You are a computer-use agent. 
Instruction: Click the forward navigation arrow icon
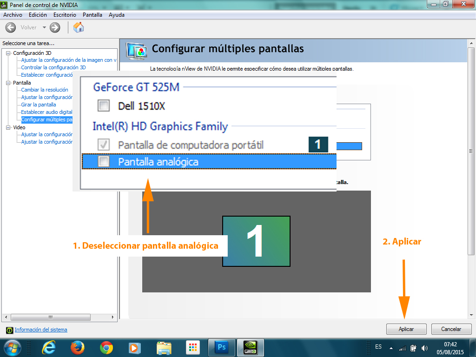click(55, 27)
